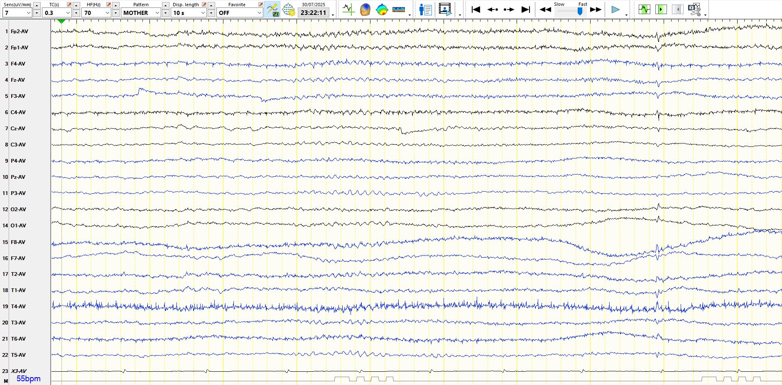Open the Favorite OFF dropdown
The image size is (782, 385).
click(259, 13)
